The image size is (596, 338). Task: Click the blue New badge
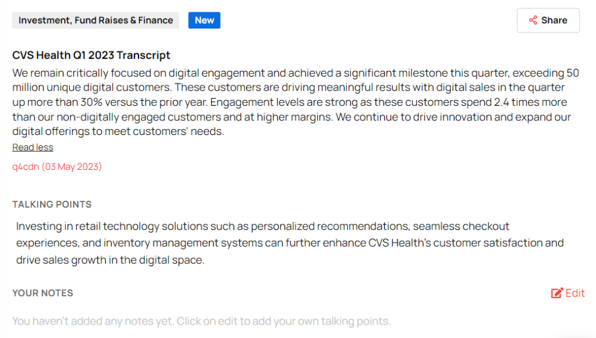204,20
